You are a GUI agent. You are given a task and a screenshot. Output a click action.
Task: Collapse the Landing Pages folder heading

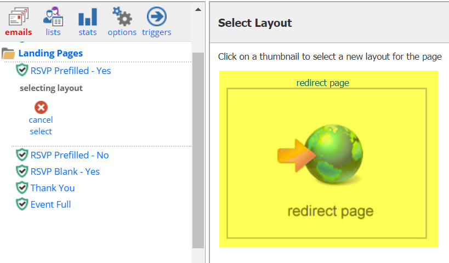pyautogui.click(x=50, y=54)
